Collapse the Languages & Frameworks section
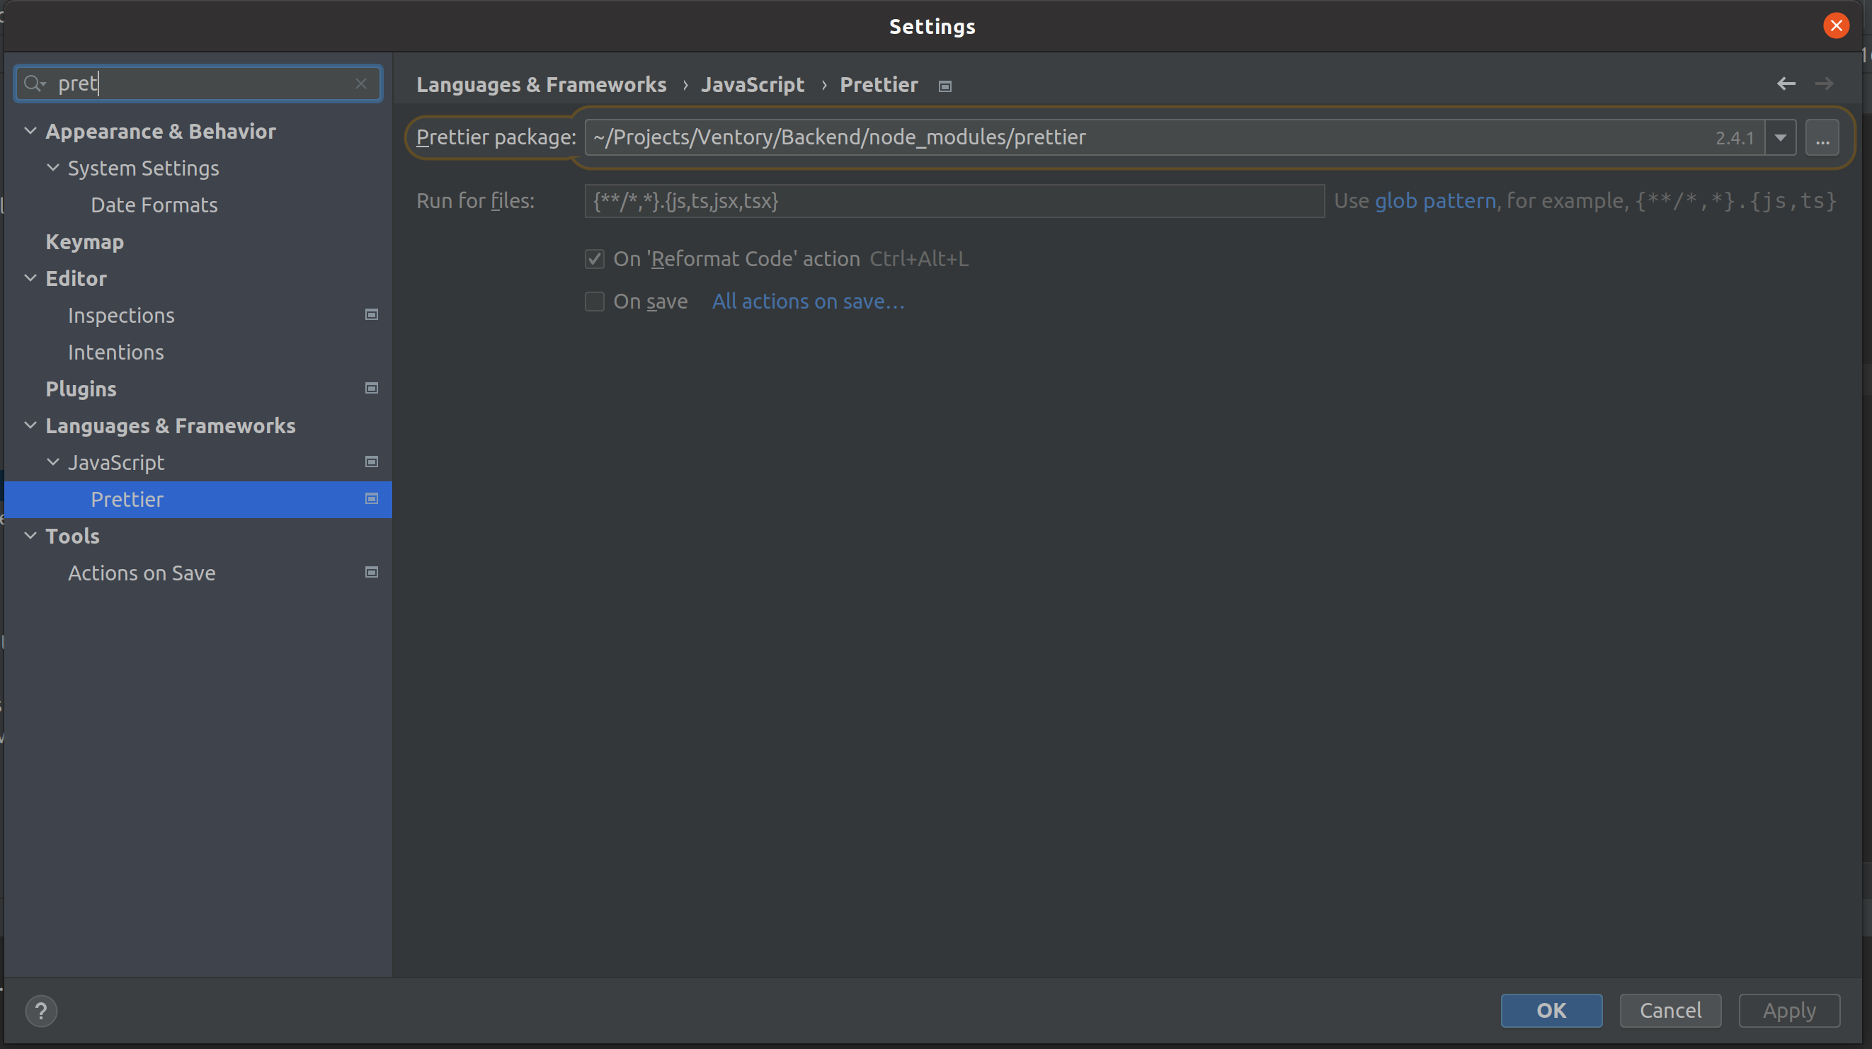Image resolution: width=1872 pixels, height=1049 pixels. click(30, 425)
